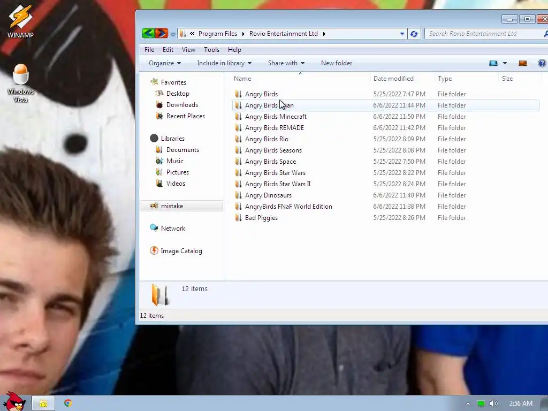548x411 pixels.
Task: Click the green Back navigation arrow
Action: click(148, 34)
